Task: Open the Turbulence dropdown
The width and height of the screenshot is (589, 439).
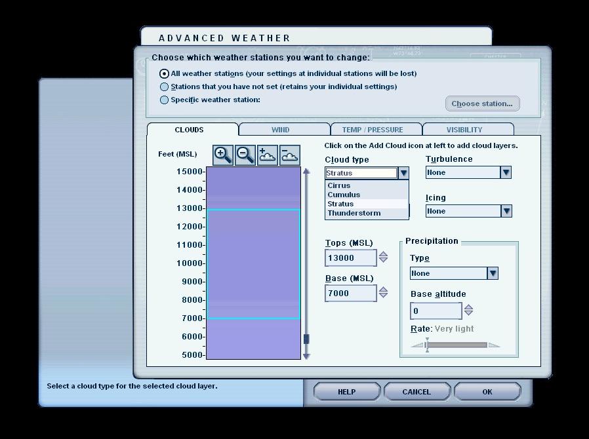Action: point(506,172)
